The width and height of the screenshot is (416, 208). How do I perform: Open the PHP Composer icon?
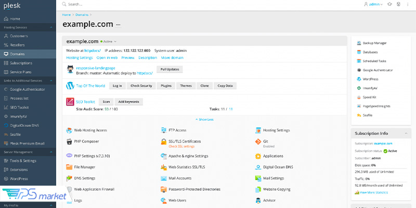click(69, 141)
